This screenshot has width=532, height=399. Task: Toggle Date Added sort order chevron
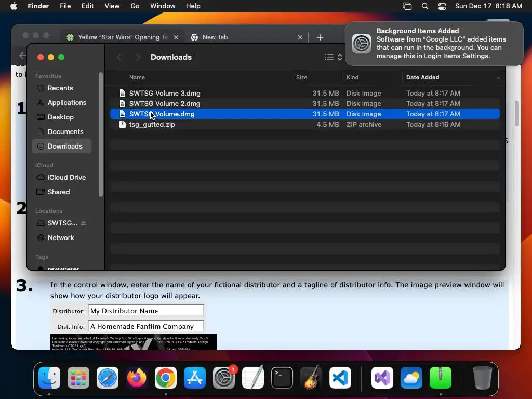click(498, 78)
